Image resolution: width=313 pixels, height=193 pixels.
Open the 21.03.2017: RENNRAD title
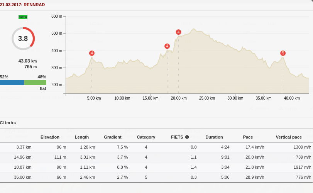22,5
